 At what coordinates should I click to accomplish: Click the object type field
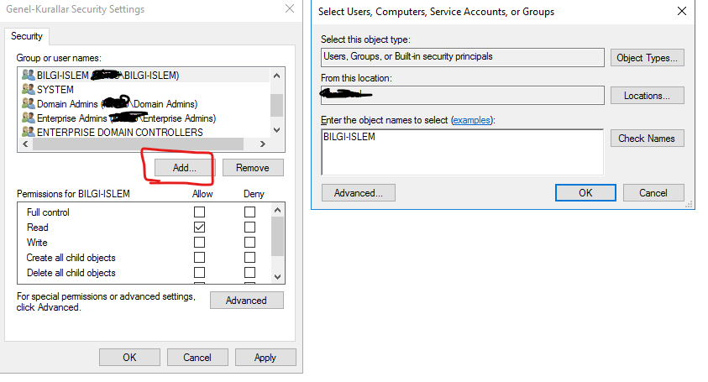pyautogui.click(x=463, y=57)
